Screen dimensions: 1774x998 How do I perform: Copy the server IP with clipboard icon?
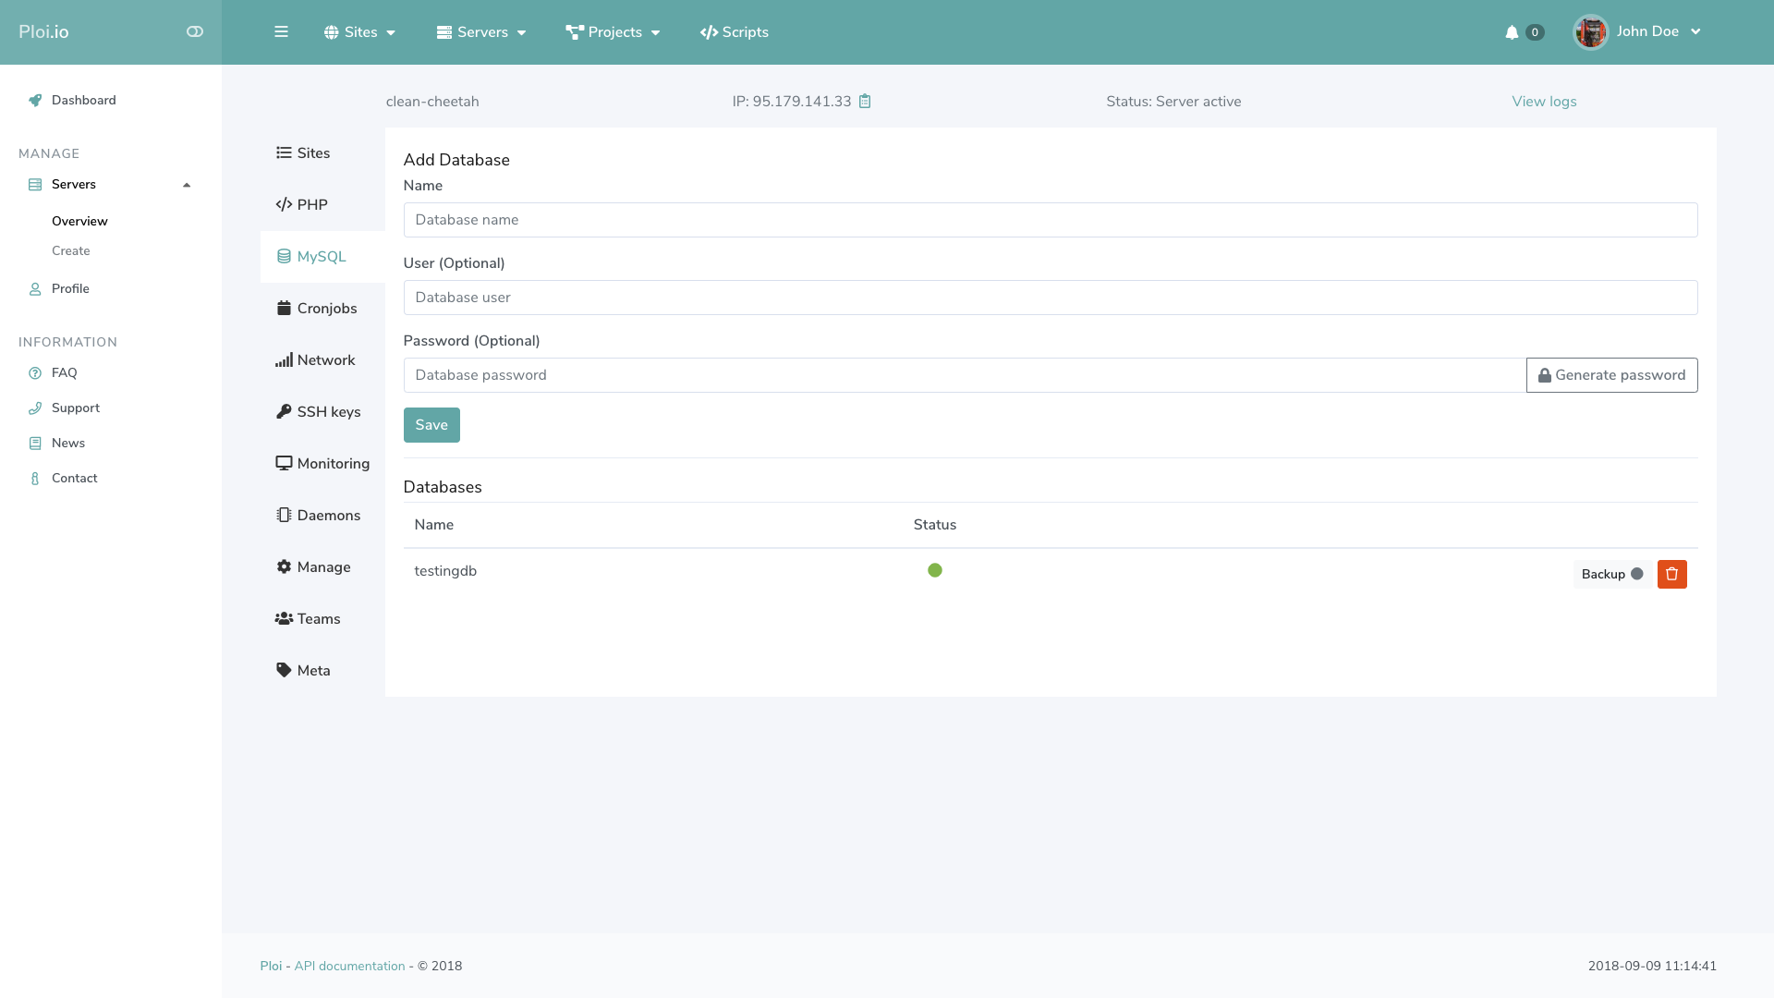[865, 102]
